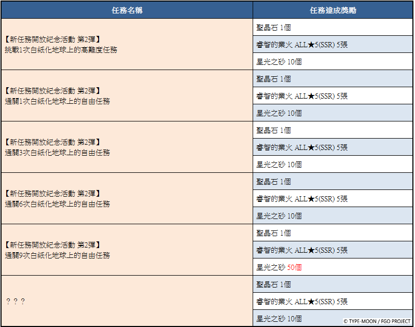Click 聖晶石 1個 for the 通關1次 mission

coord(273,79)
